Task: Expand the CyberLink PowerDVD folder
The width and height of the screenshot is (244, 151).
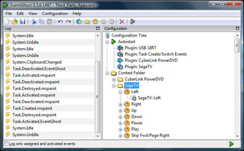Action: (x=114, y=80)
